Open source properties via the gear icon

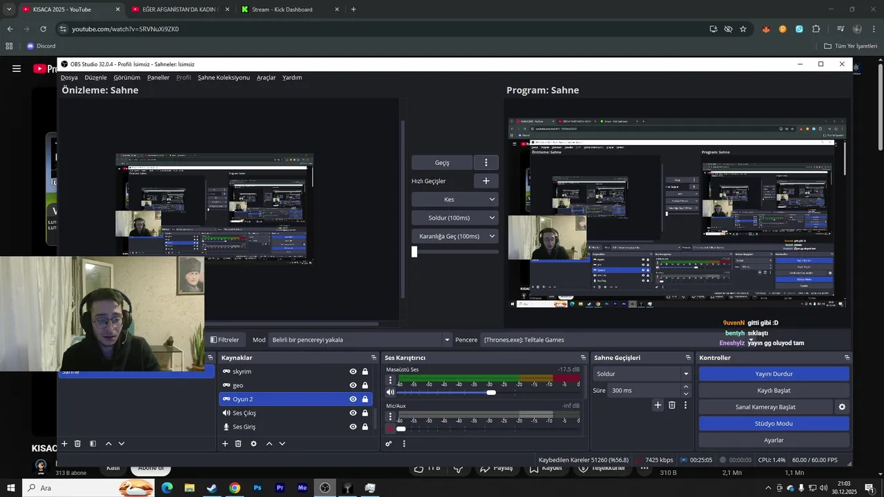tap(253, 444)
